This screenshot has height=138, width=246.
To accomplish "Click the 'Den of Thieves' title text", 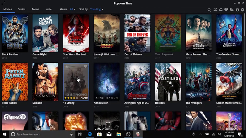I will click(133, 54).
